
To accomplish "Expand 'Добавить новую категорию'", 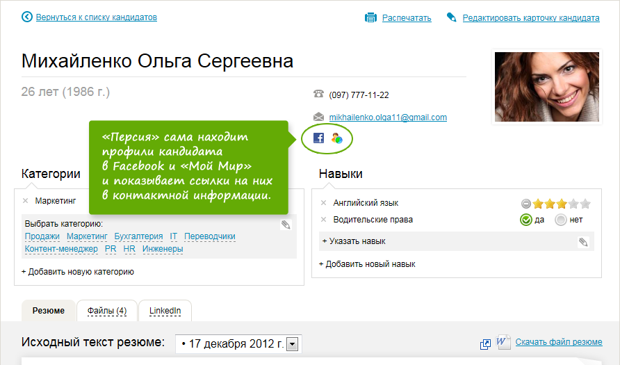I will pyautogui.click(x=78, y=272).
